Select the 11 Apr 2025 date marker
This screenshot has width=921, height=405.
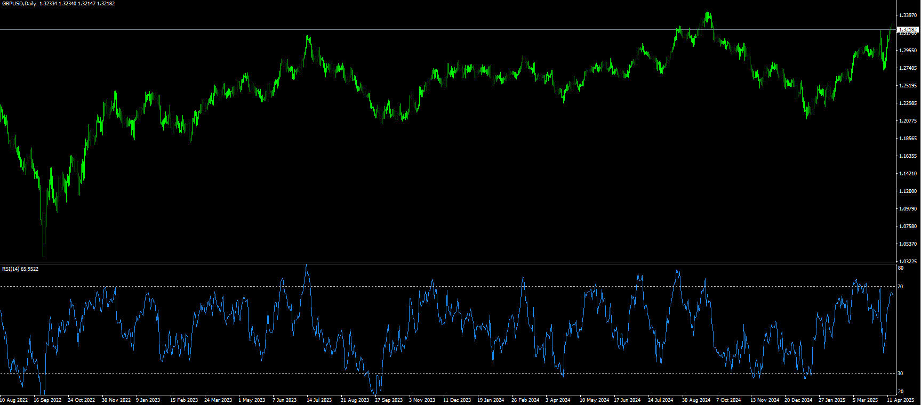click(900, 400)
